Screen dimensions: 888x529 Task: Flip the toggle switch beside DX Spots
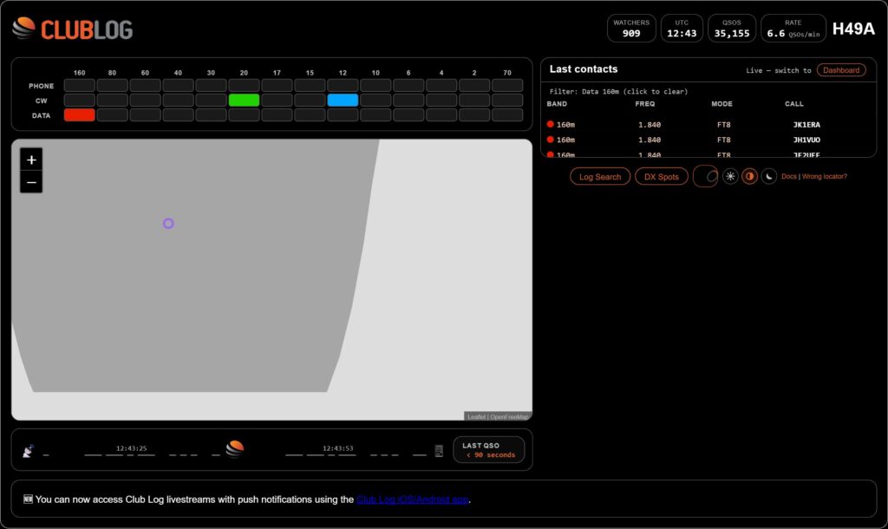coord(706,176)
